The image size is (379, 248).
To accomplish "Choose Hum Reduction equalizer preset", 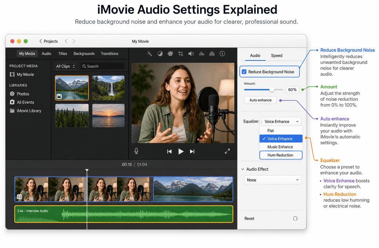I will coord(281,155).
